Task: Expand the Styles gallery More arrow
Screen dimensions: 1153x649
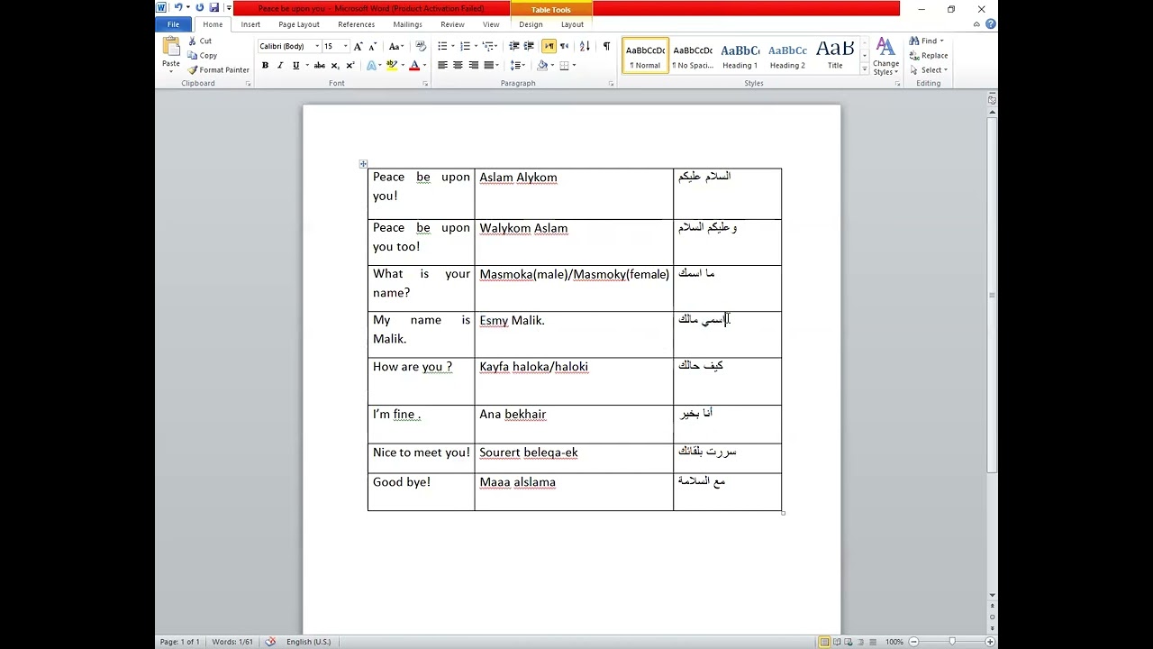Action: pyautogui.click(x=865, y=69)
